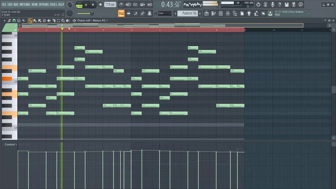Open the Browser view icon
This screenshot has width=336, height=189.
235,13
